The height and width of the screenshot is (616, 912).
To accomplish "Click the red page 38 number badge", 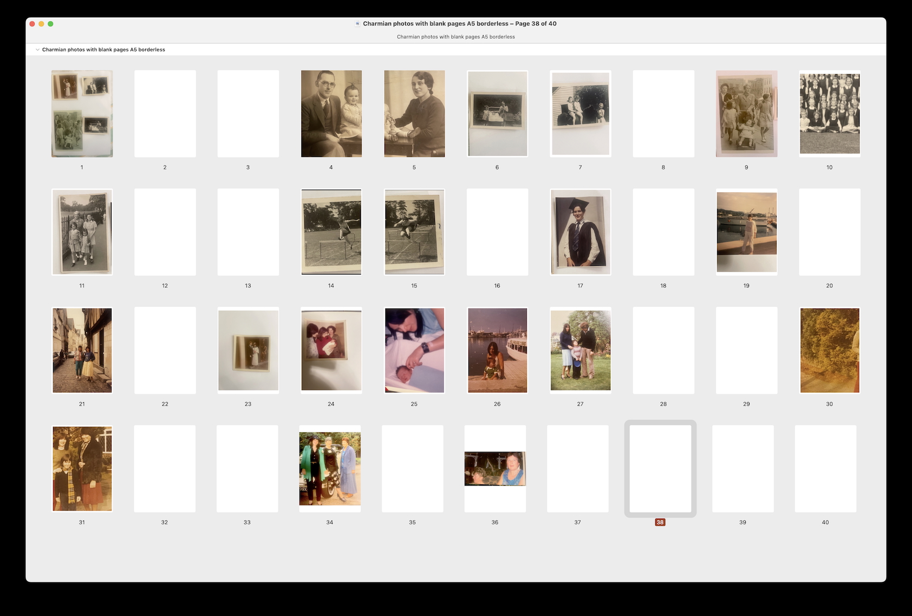I will (660, 522).
